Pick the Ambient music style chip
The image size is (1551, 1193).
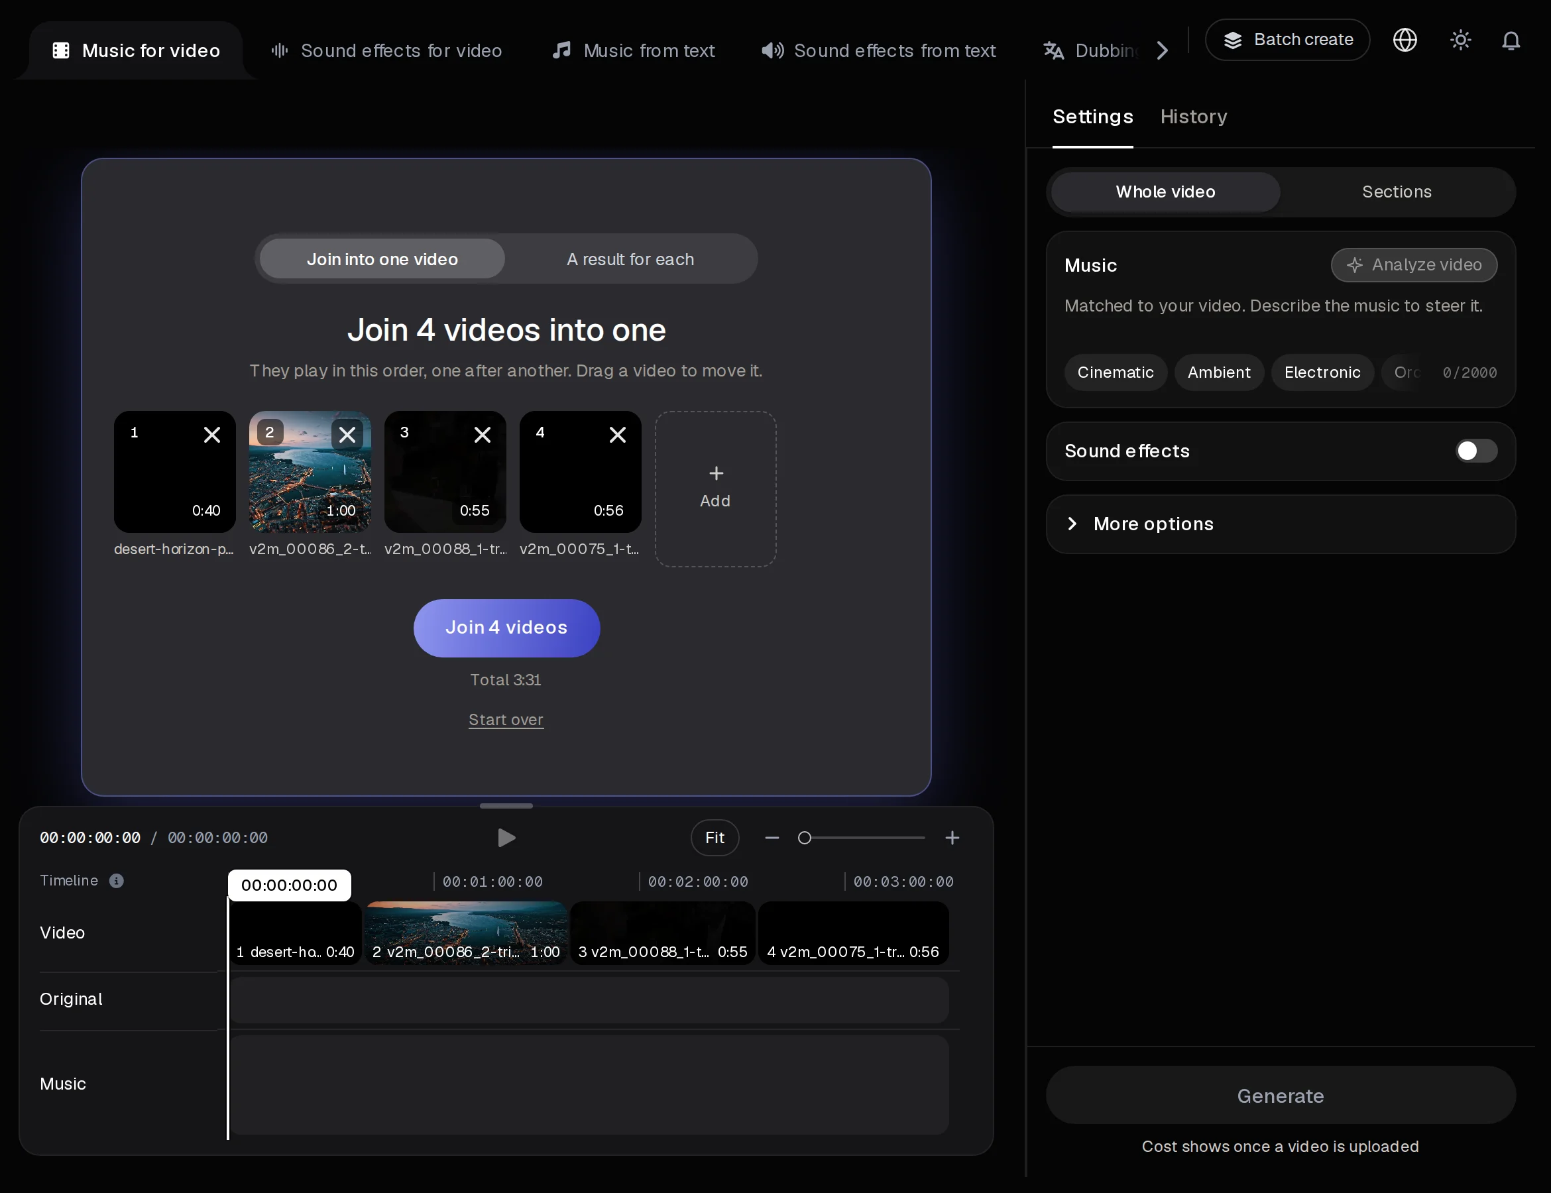click(x=1219, y=372)
